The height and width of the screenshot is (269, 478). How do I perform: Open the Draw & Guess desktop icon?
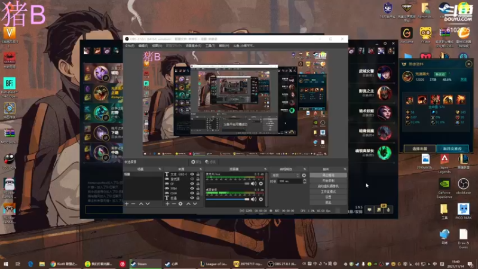pyautogui.click(x=464, y=239)
